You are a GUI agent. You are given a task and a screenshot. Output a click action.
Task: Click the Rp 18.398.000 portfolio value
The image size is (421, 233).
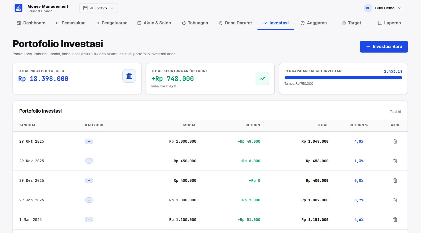43,79
